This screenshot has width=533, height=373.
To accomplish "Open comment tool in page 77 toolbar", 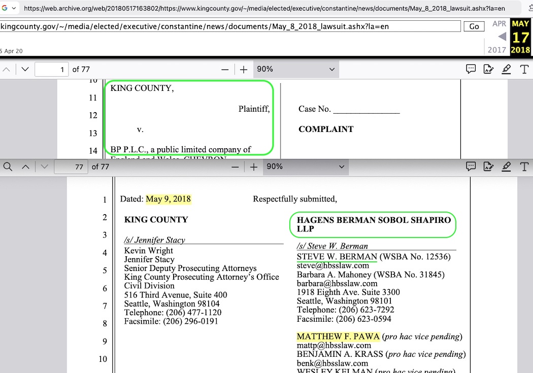I will (x=471, y=166).
